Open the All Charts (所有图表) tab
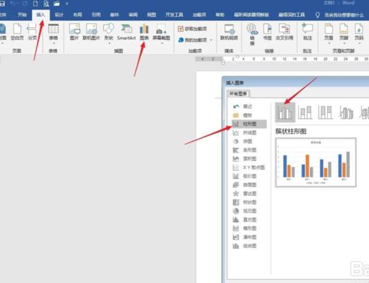Screen dimensions: 369x283 coord(238,94)
